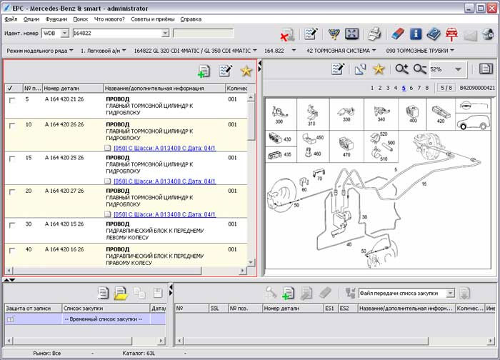The height and width of the screenshot is (360, 500).
Task: Zoom in on the parts diagram
Action: coord(401,69)
